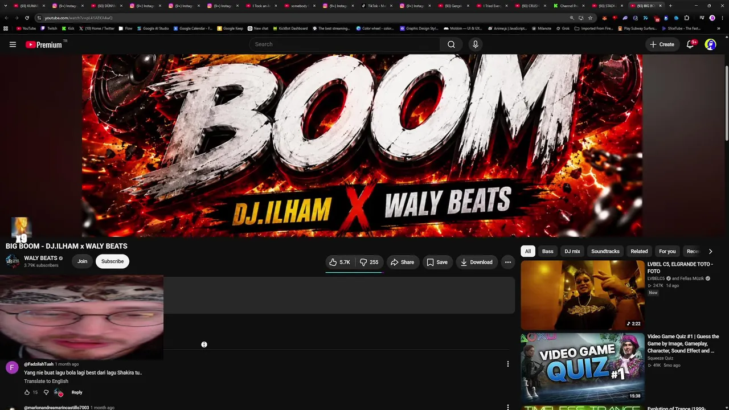Click Translate to English link

[46, 381]
